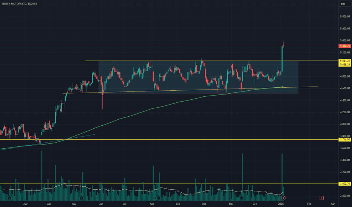The height and width of the screenshot is (207, 352).
Task: Click the tall breakout candle near 2025
Action: [x=282, y=59]
